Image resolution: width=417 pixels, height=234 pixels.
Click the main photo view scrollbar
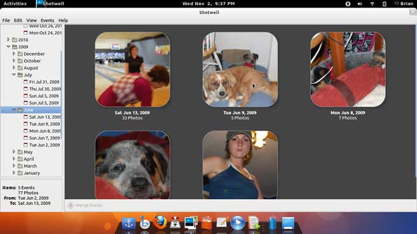415,101
